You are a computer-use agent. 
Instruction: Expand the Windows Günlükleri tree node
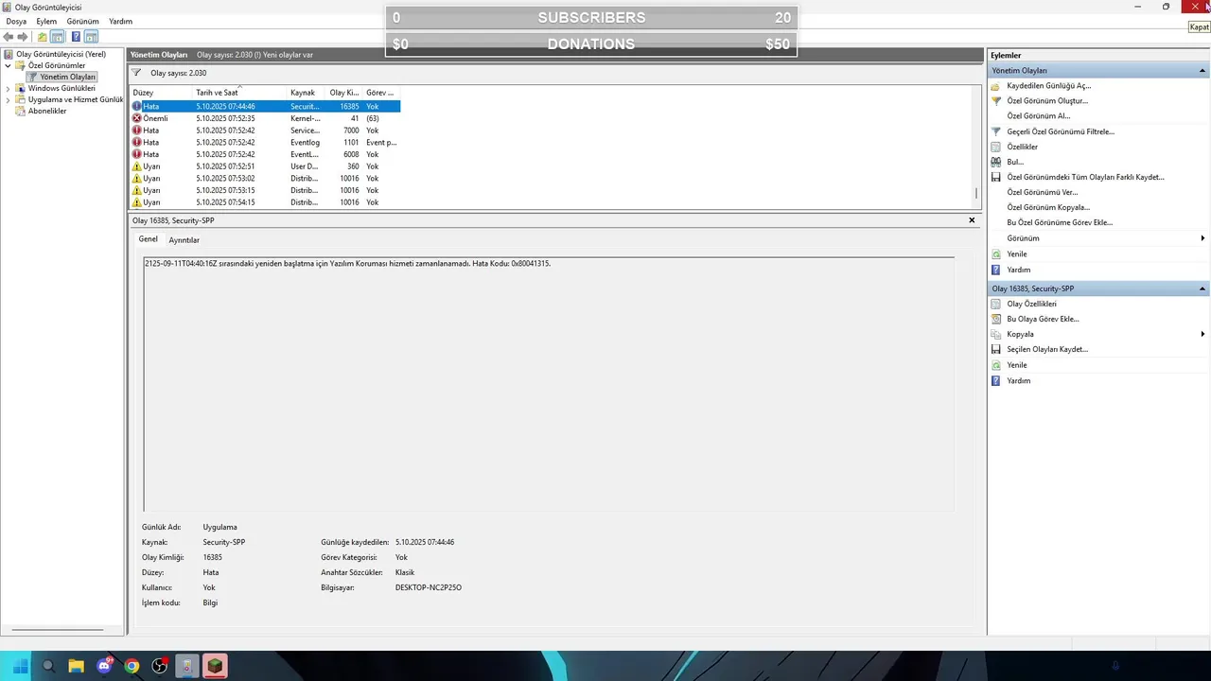(x=9, y=88)
